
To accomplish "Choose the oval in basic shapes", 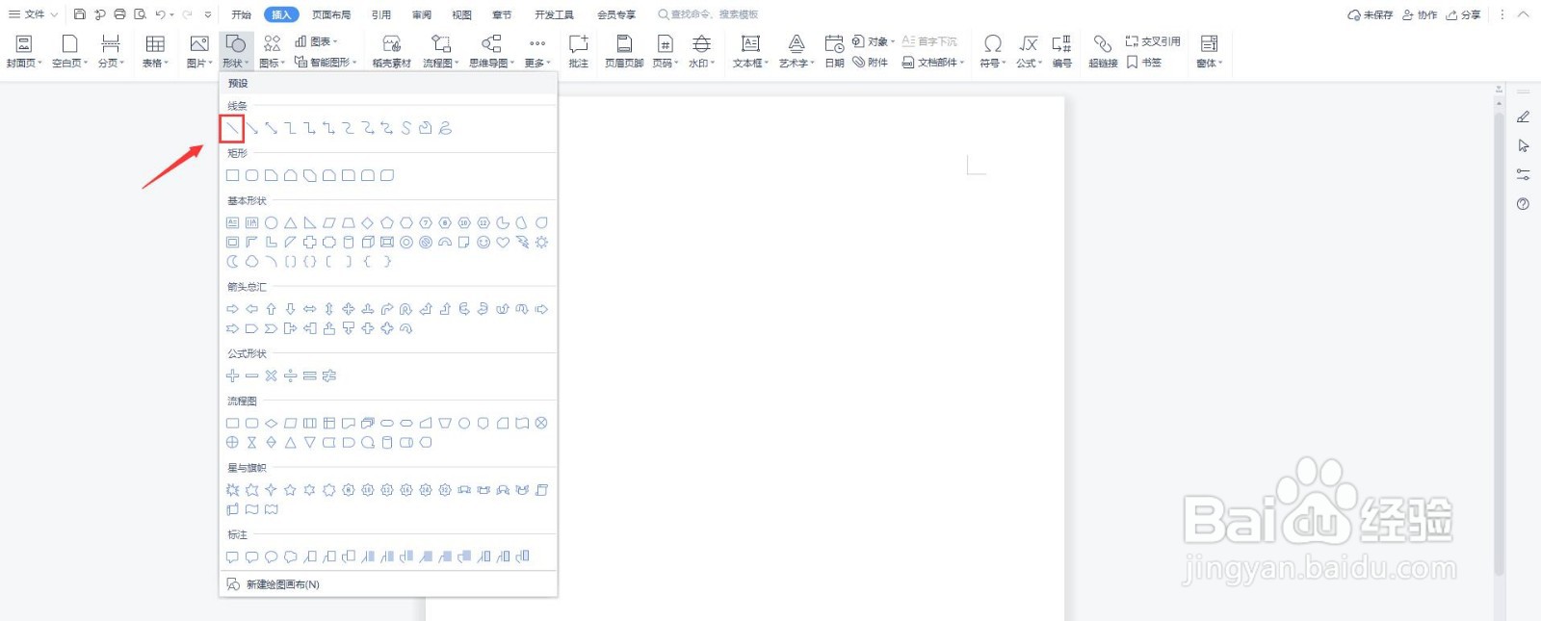I will click(271, 222).
